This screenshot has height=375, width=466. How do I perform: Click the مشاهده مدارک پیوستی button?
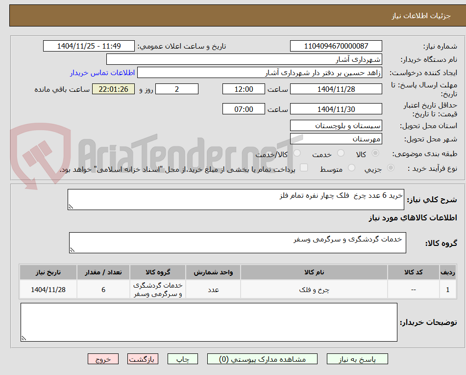pyautogui.click(x=262, y=359)
